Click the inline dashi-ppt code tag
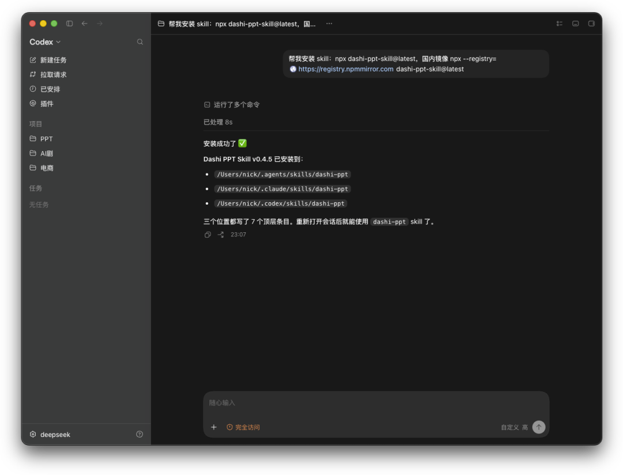This screenshot has height=475, width=623. click(x=389, y=222)
